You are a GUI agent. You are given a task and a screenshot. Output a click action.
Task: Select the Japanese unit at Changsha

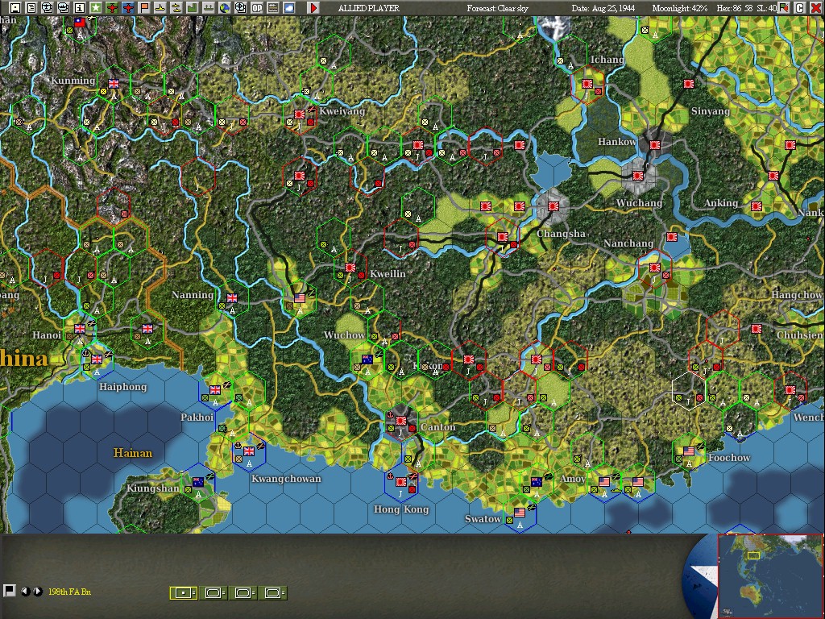click(x=553, y=206)
